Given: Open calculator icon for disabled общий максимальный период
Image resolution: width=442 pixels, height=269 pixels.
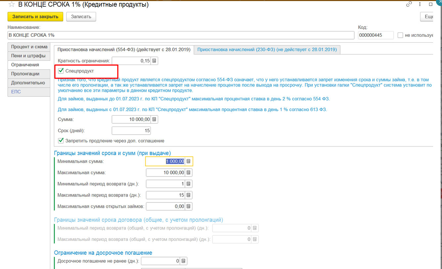Looking at the screenshot, I should [255, 239].
